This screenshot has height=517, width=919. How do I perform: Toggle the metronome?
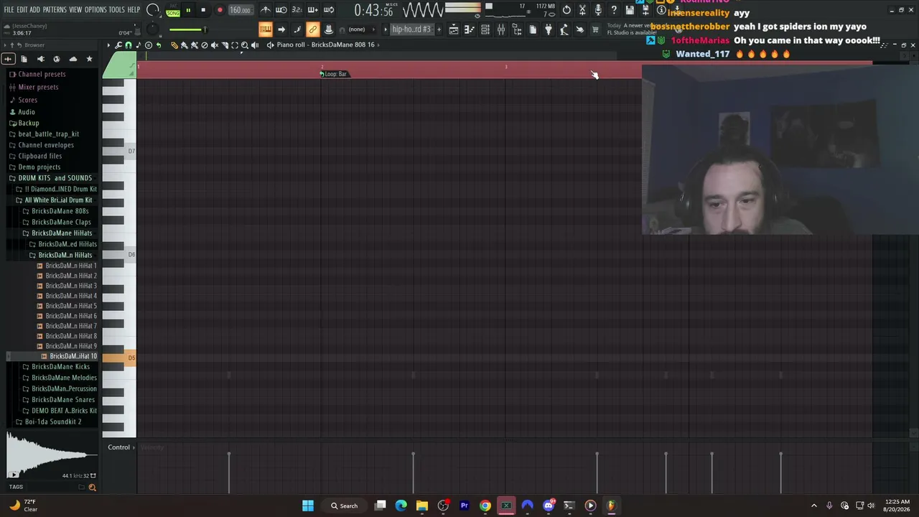[266, 10]
